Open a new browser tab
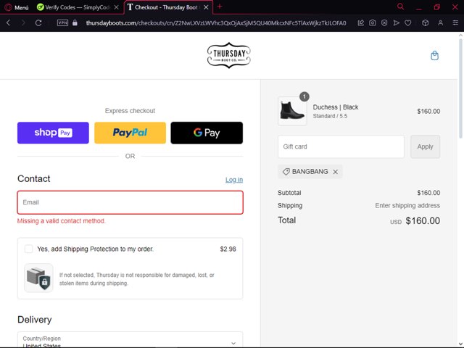464x348 pixels. click(220, 7)
